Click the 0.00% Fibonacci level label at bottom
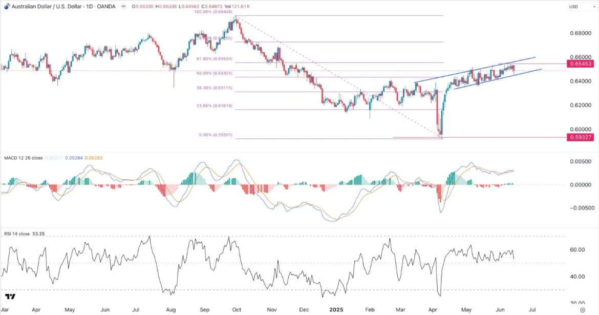The width and height of the screenshot is (599, 315). point(207,135)
